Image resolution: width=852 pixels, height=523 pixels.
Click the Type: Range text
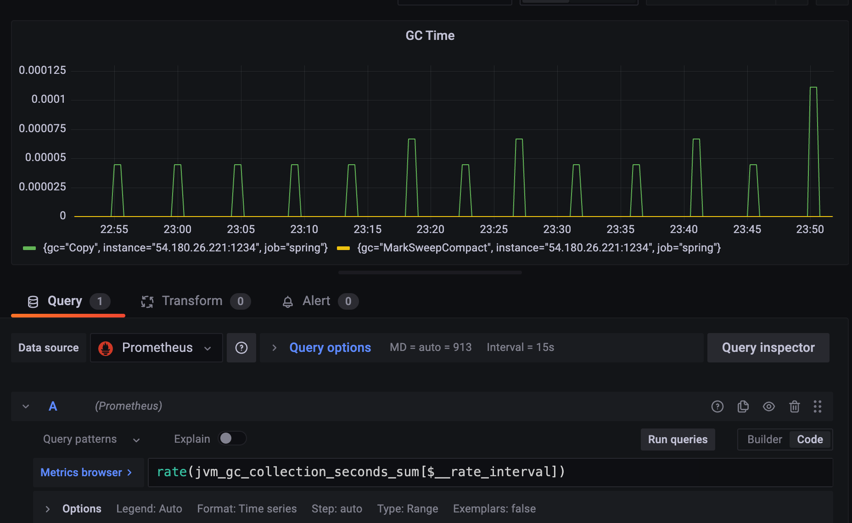tap(408, 509)
